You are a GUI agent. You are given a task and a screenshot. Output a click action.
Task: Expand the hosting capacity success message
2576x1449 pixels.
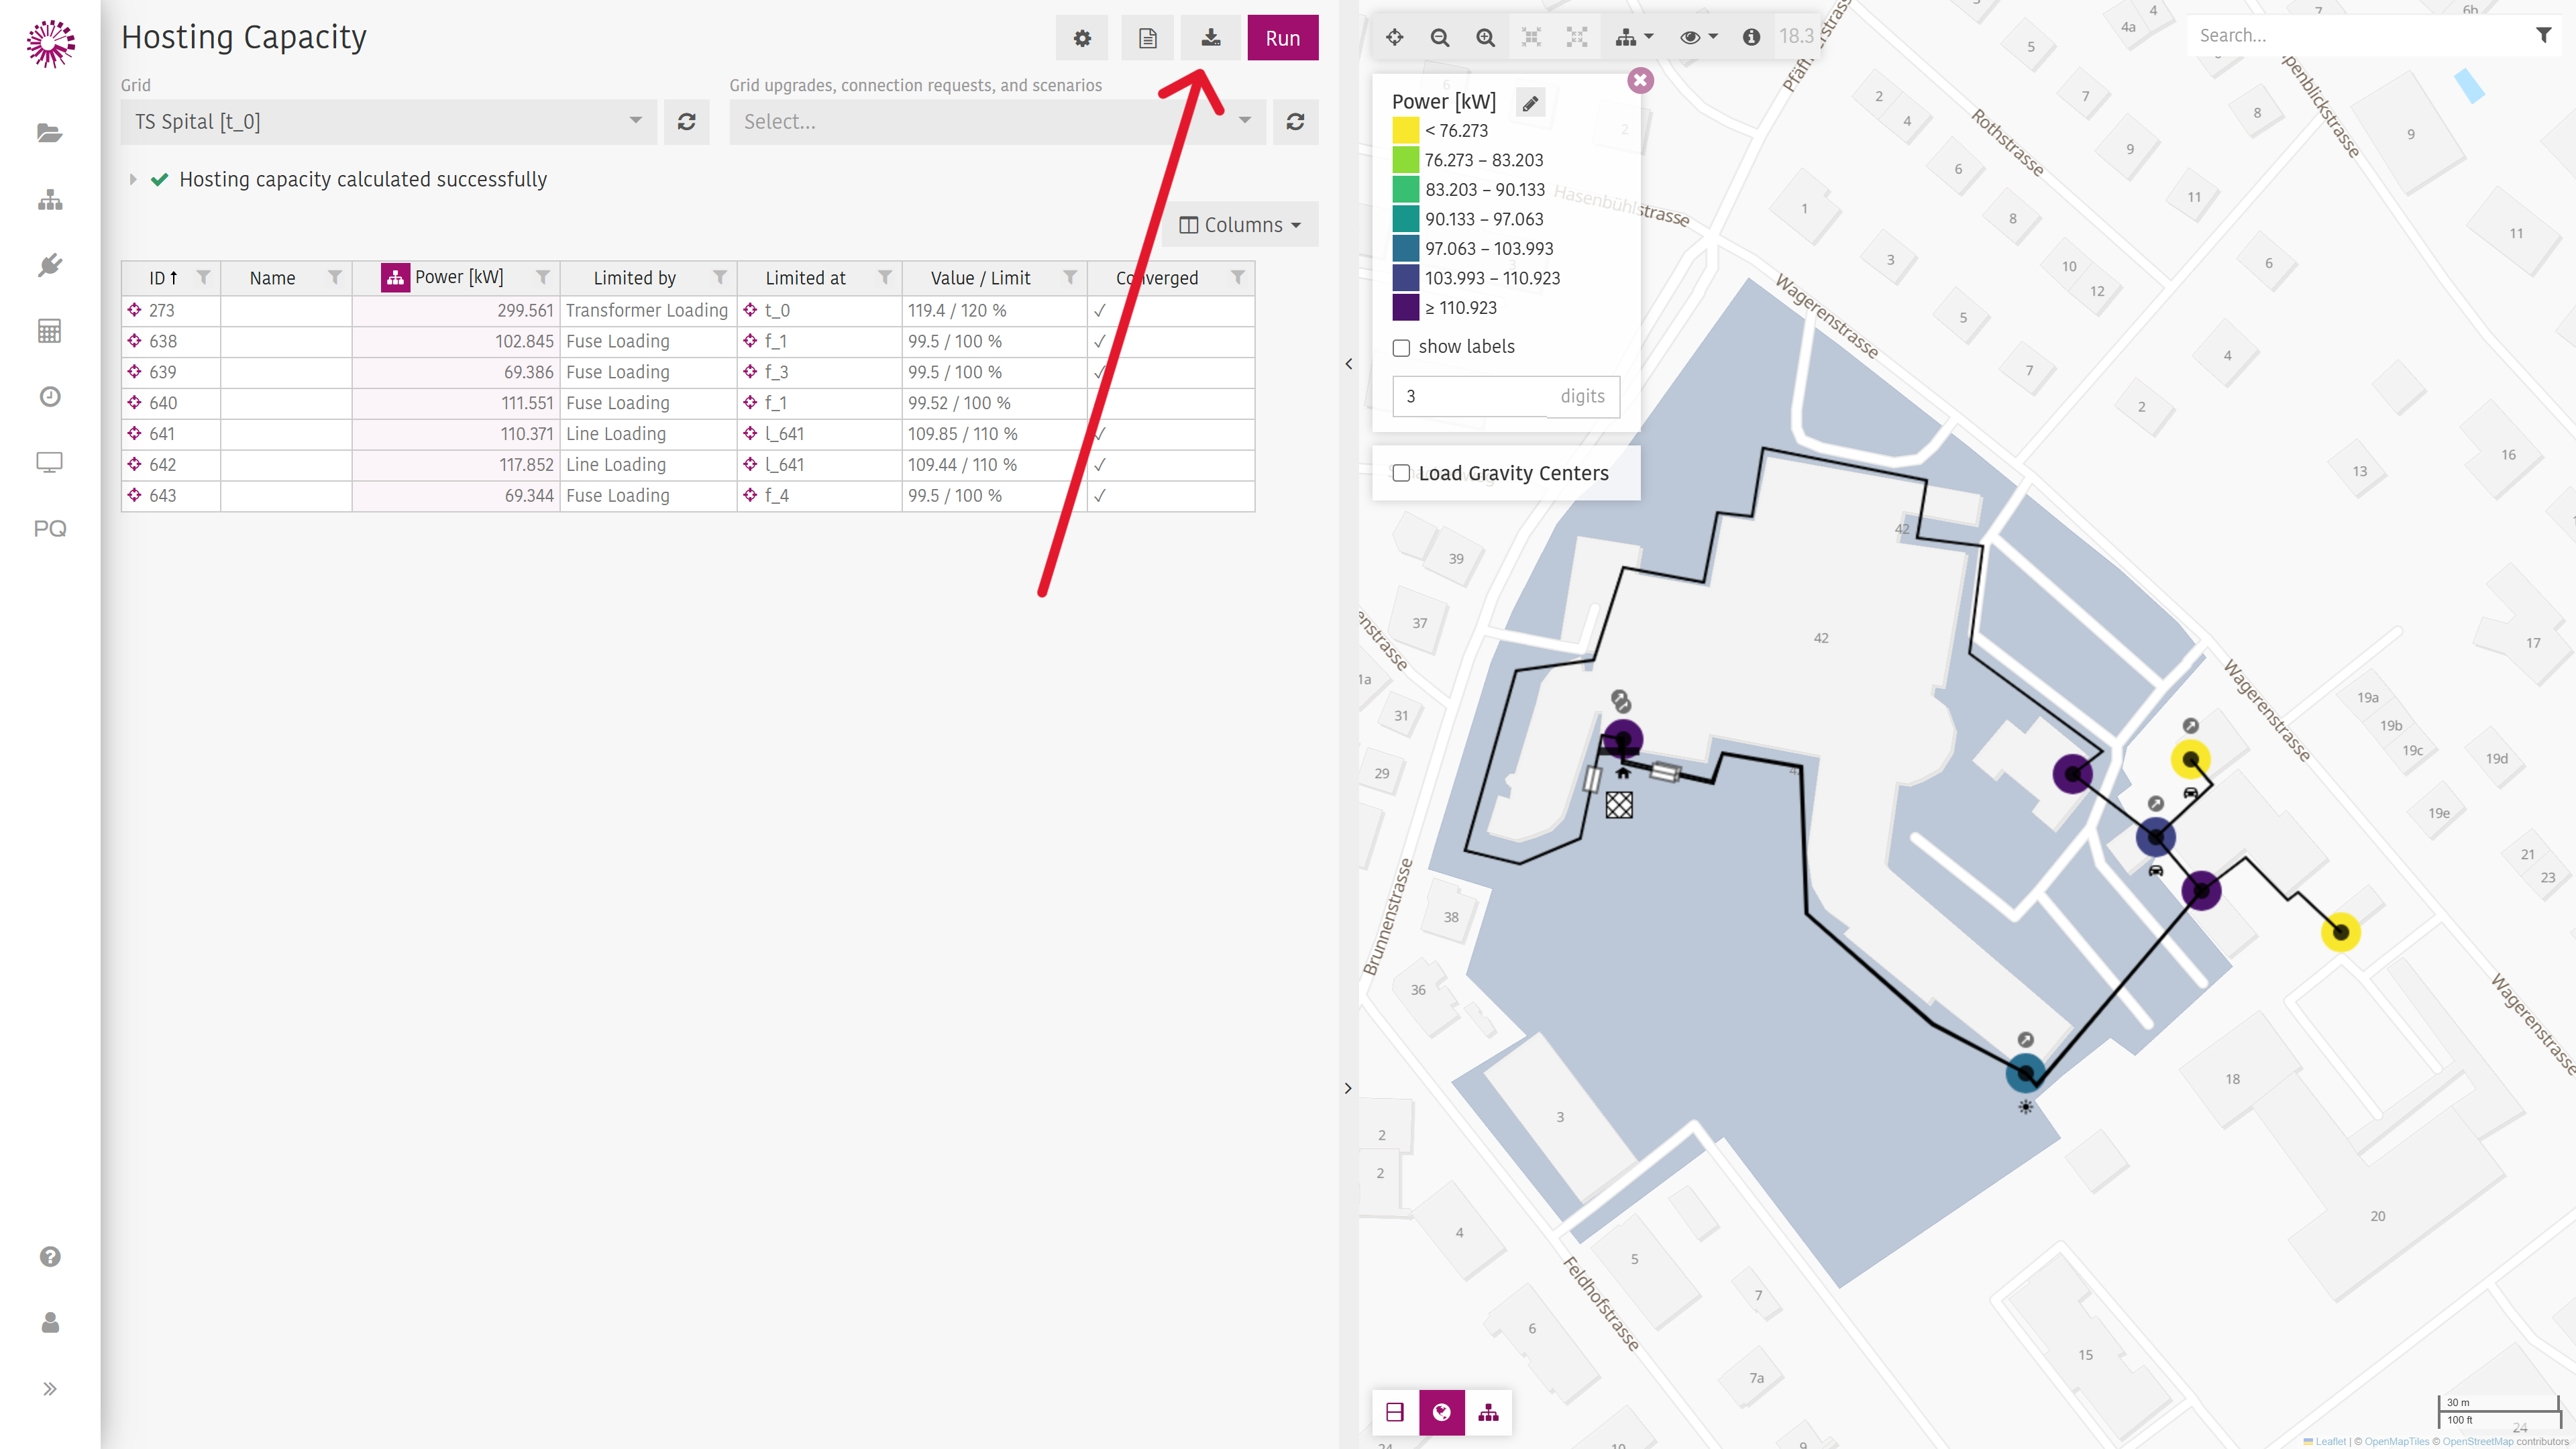click(133, 180)
